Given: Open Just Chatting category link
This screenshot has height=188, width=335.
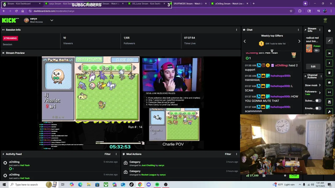Looking at the screenshot, I should [148, 165].
